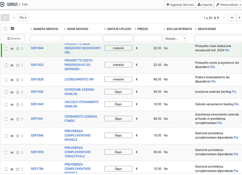Open the three-dot menu for SER1828

[x=22, y=80]
